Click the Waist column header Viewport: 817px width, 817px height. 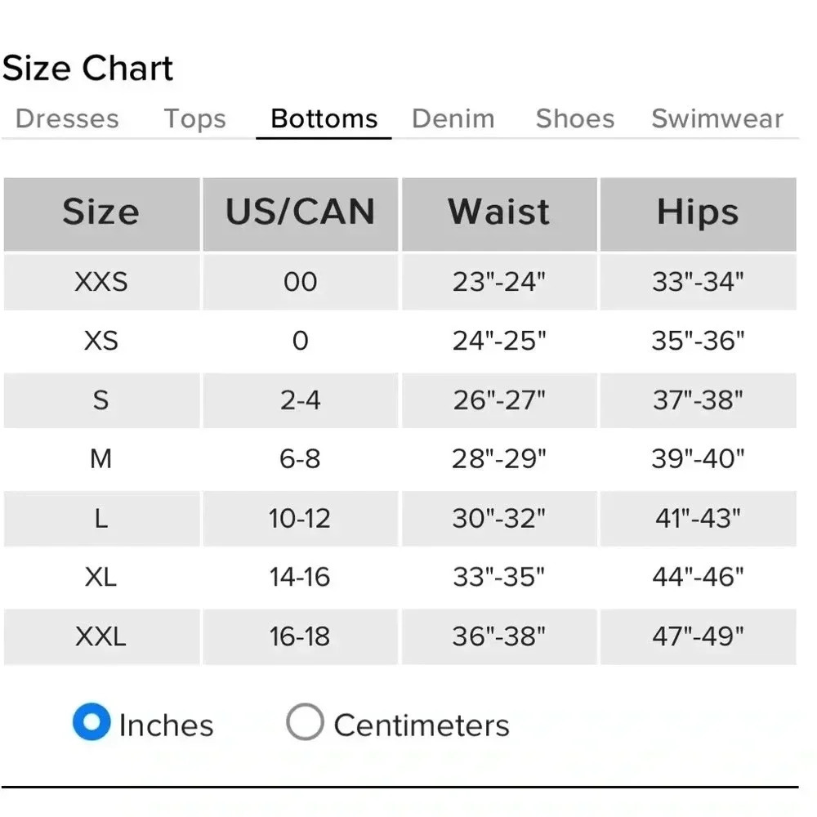click(498, 213)
